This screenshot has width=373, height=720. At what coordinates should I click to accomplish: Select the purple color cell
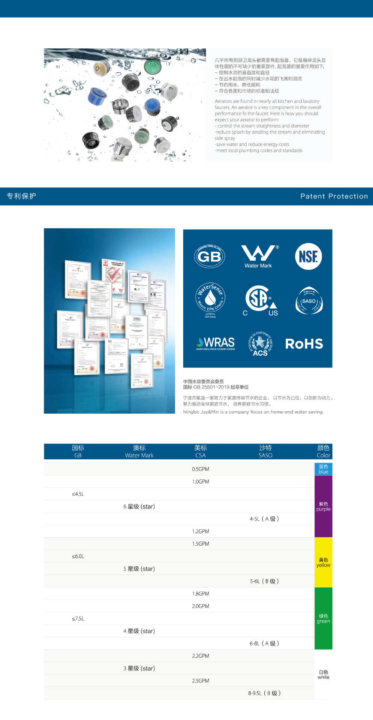pyautogui.click(x=324, y=507)
